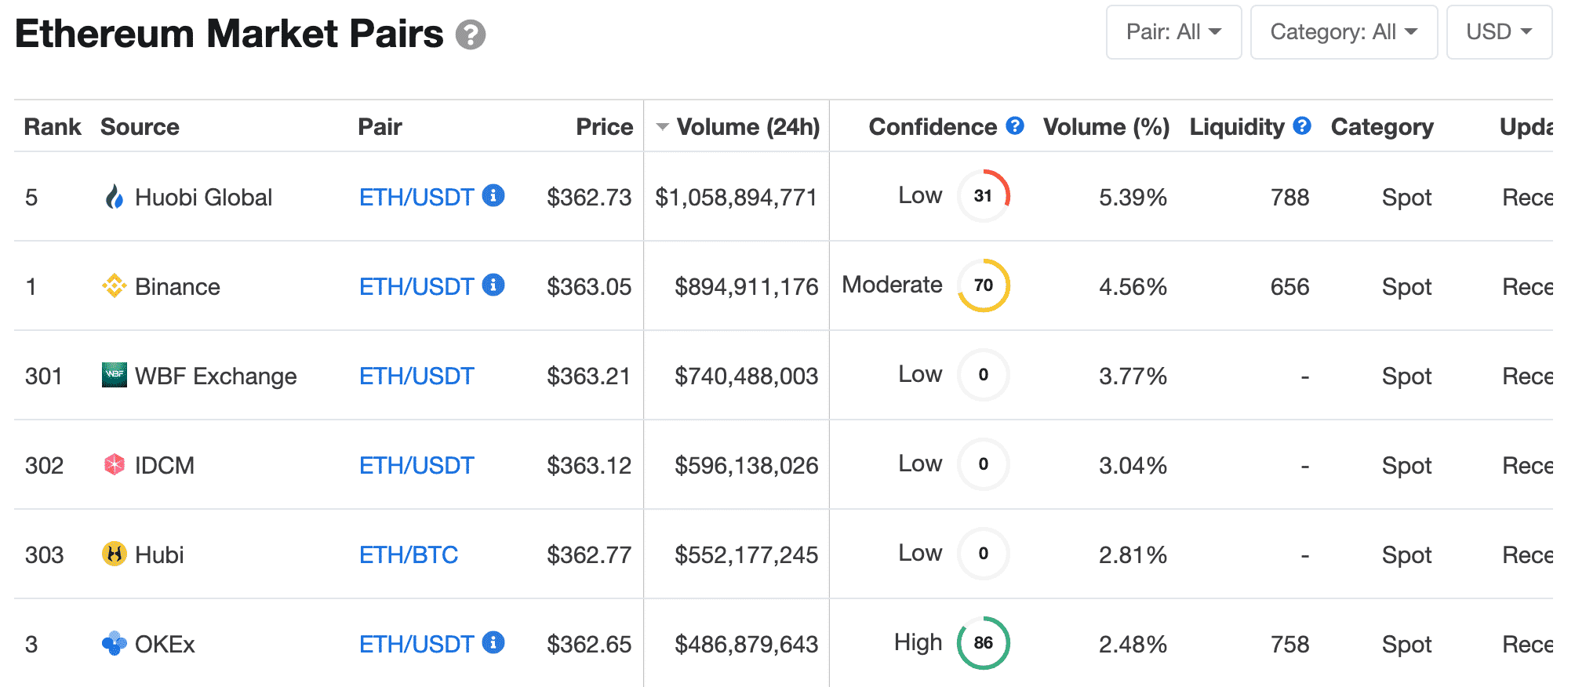Click the OKEx exchange logo

coord(115,644)
